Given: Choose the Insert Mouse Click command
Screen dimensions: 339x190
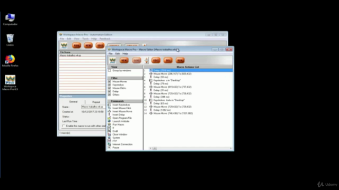Looking at the screenshot, I should click(x=122, y=108).
